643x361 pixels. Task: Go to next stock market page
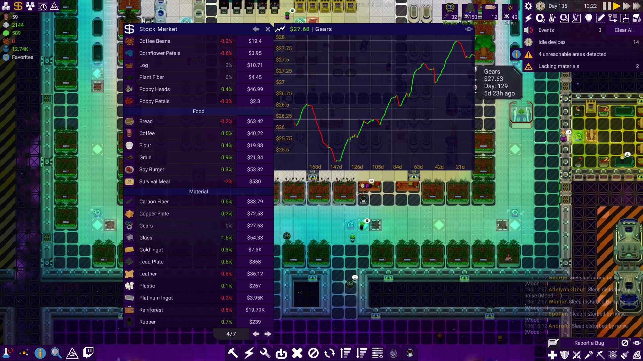268,334
